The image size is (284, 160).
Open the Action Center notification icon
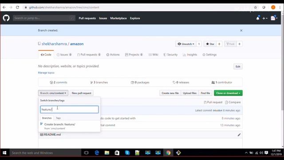pos(266,153)
